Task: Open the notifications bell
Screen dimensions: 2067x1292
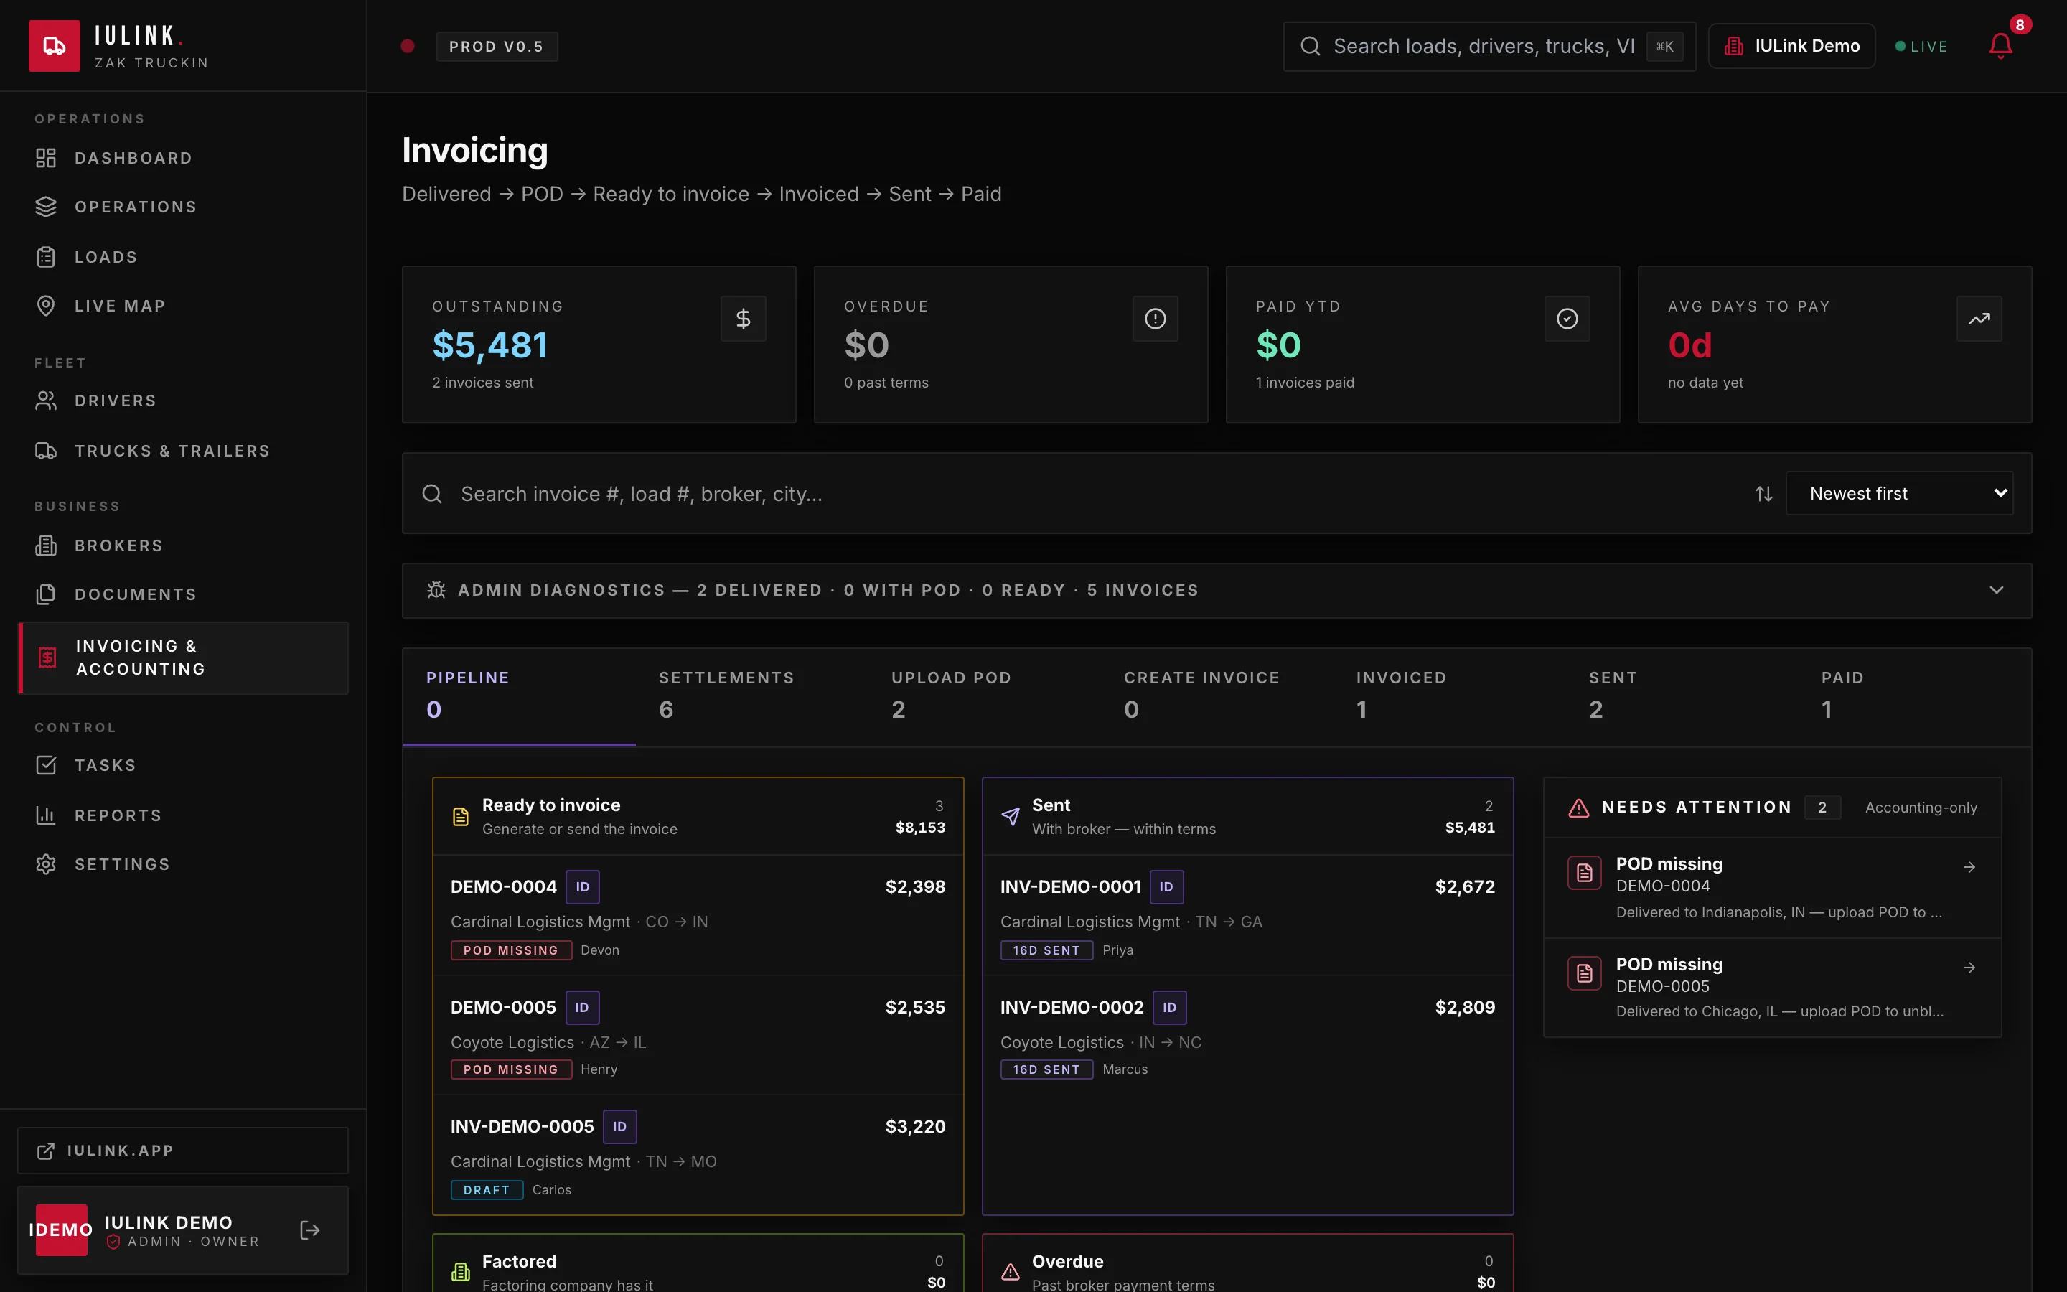Action: [2000, 46]
